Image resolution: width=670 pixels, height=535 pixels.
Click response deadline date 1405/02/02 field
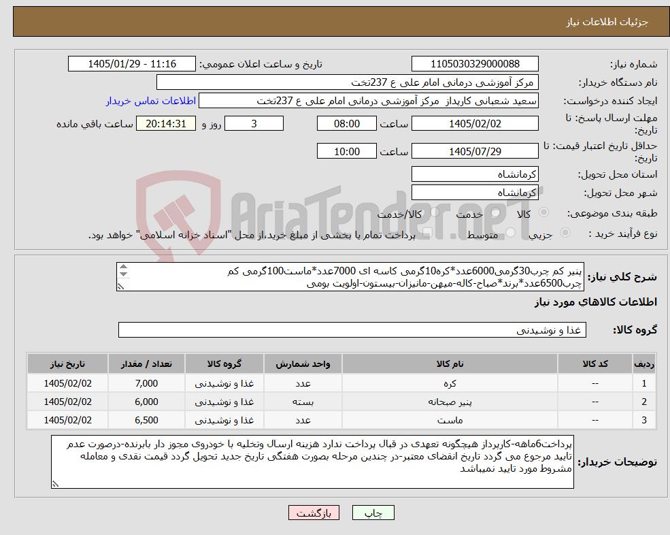(x=475, y=124)
